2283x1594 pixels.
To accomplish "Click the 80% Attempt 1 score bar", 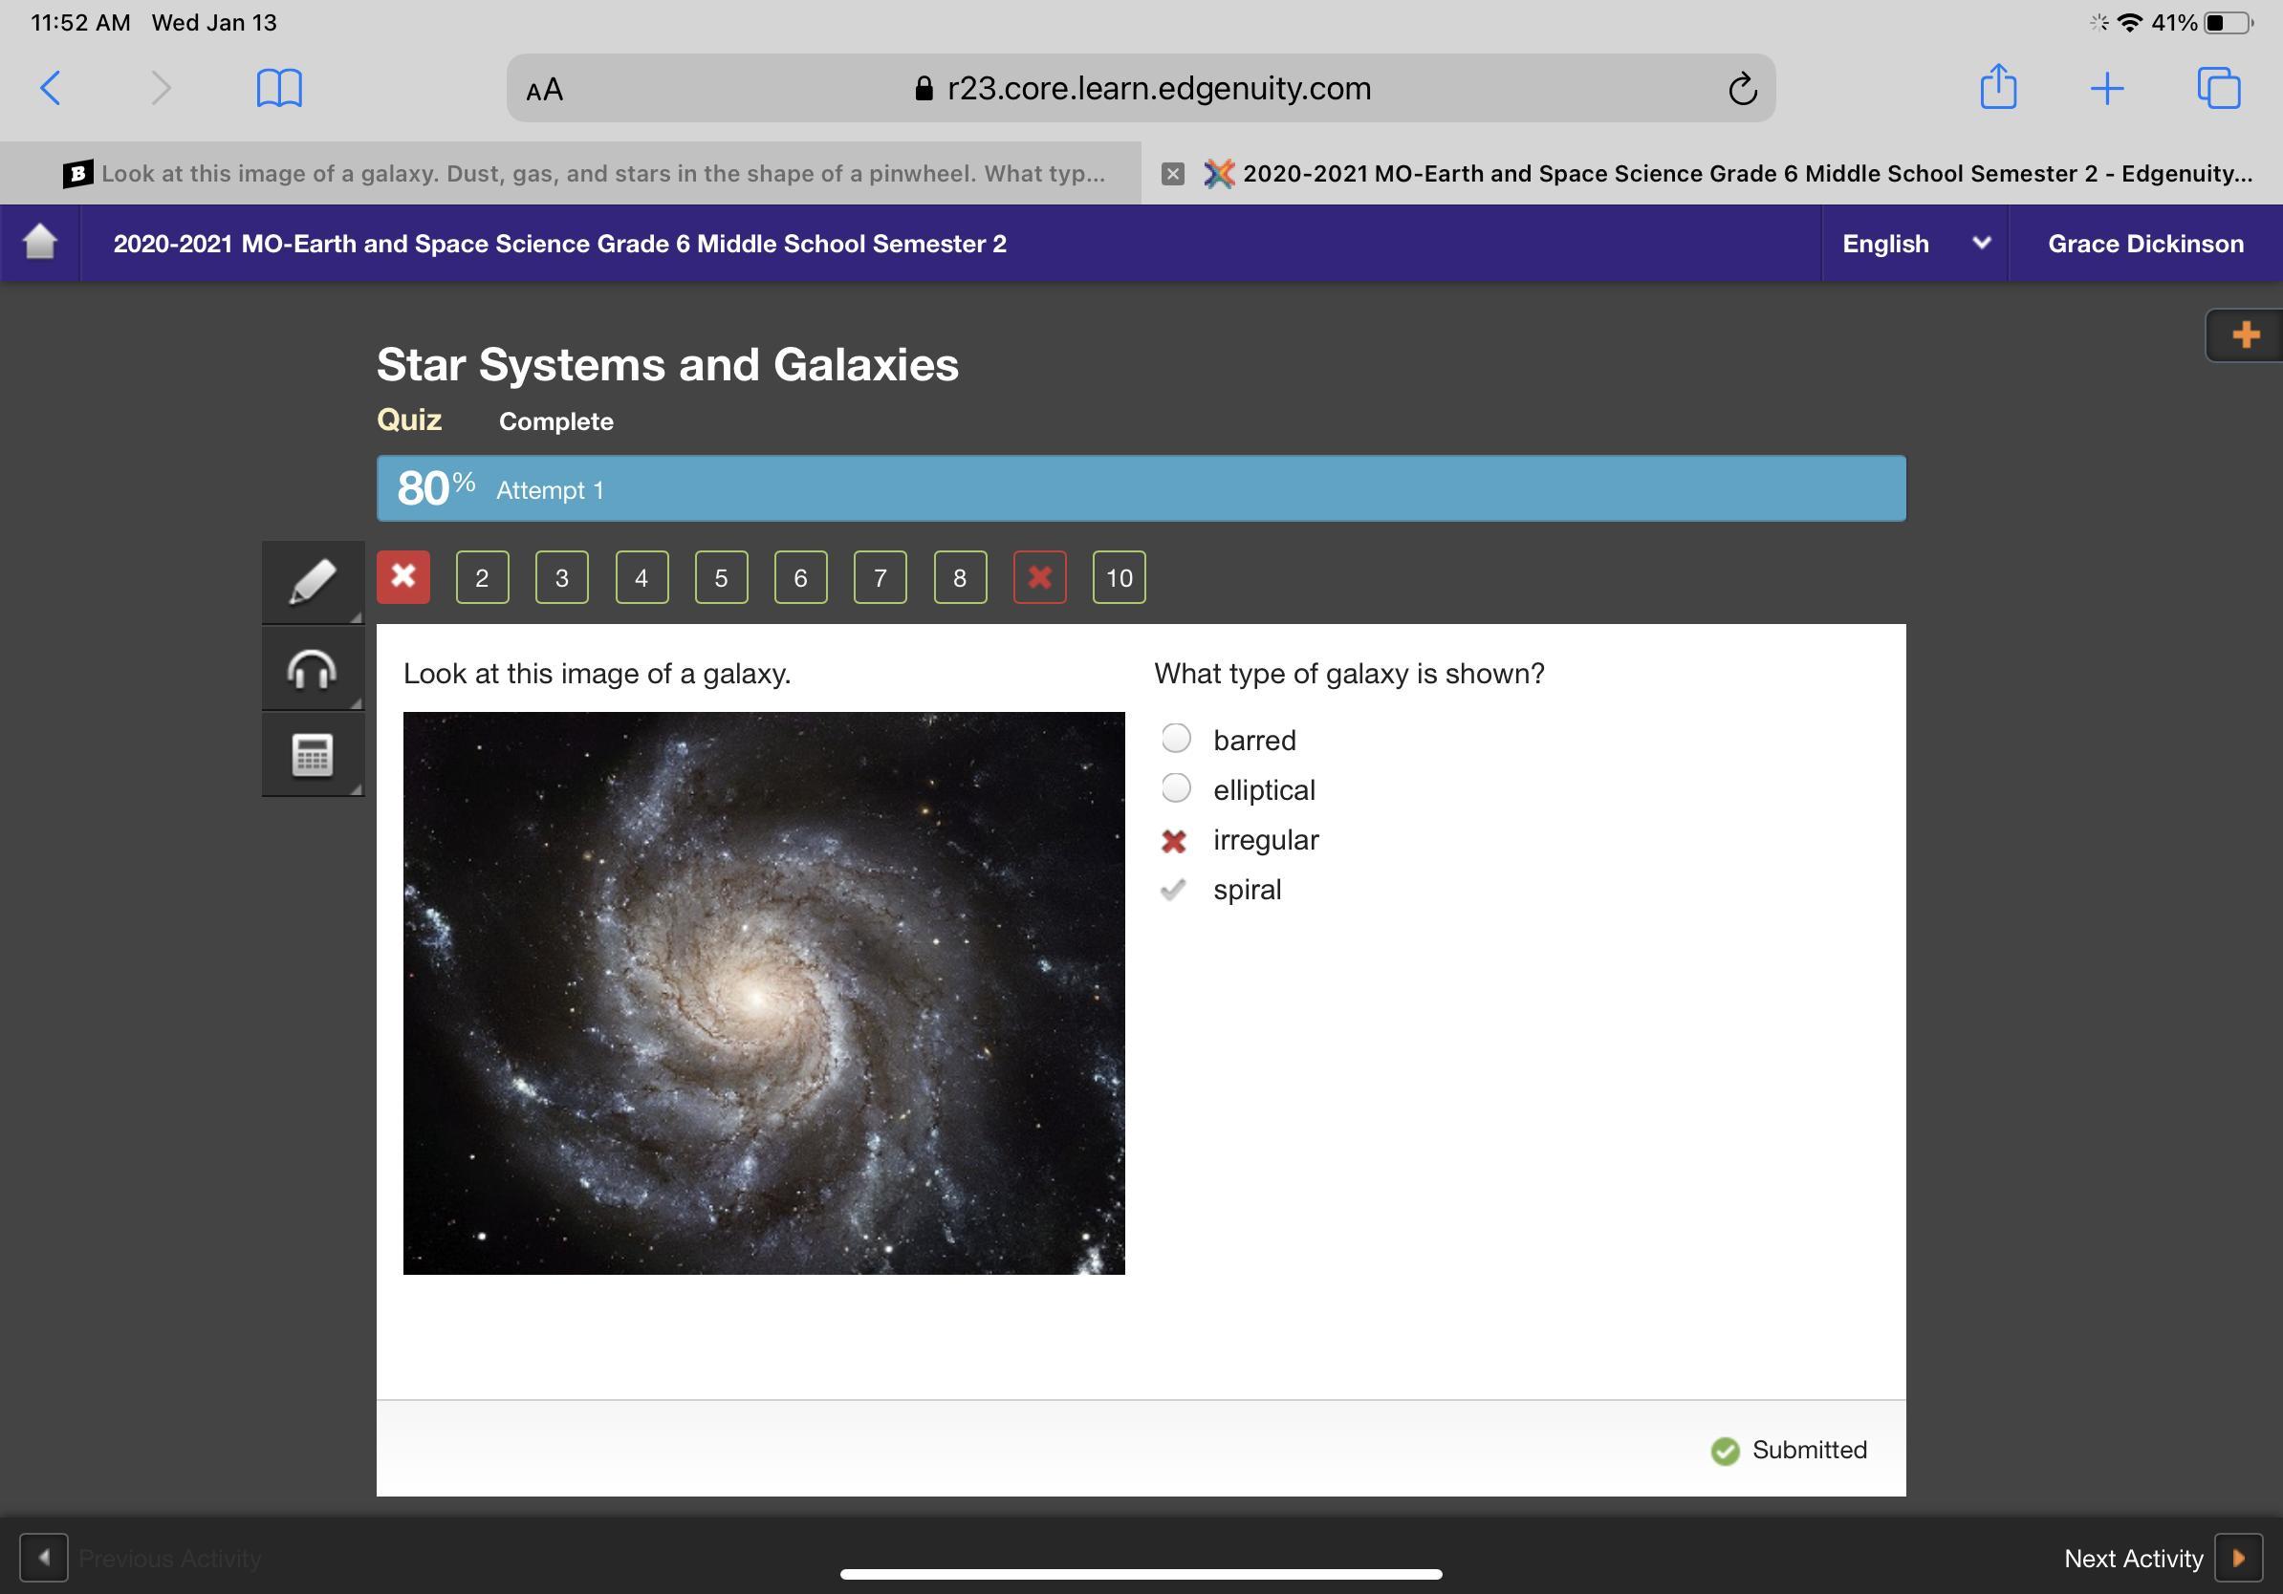I will [1141, 489].
